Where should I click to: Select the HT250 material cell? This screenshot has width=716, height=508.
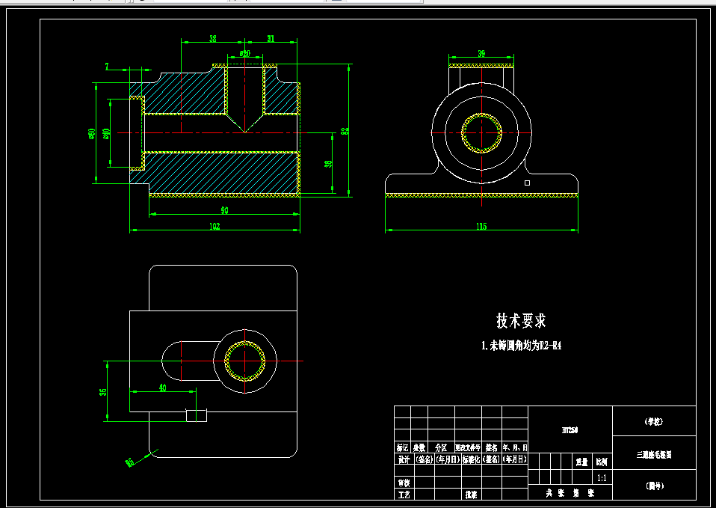[570, 430]
